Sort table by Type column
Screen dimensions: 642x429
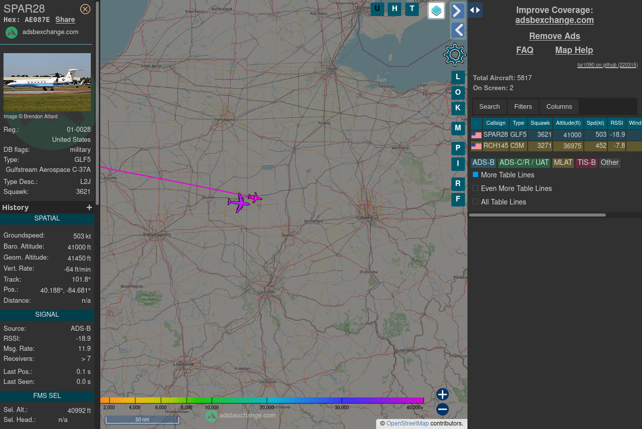click(x=519, y=123)
